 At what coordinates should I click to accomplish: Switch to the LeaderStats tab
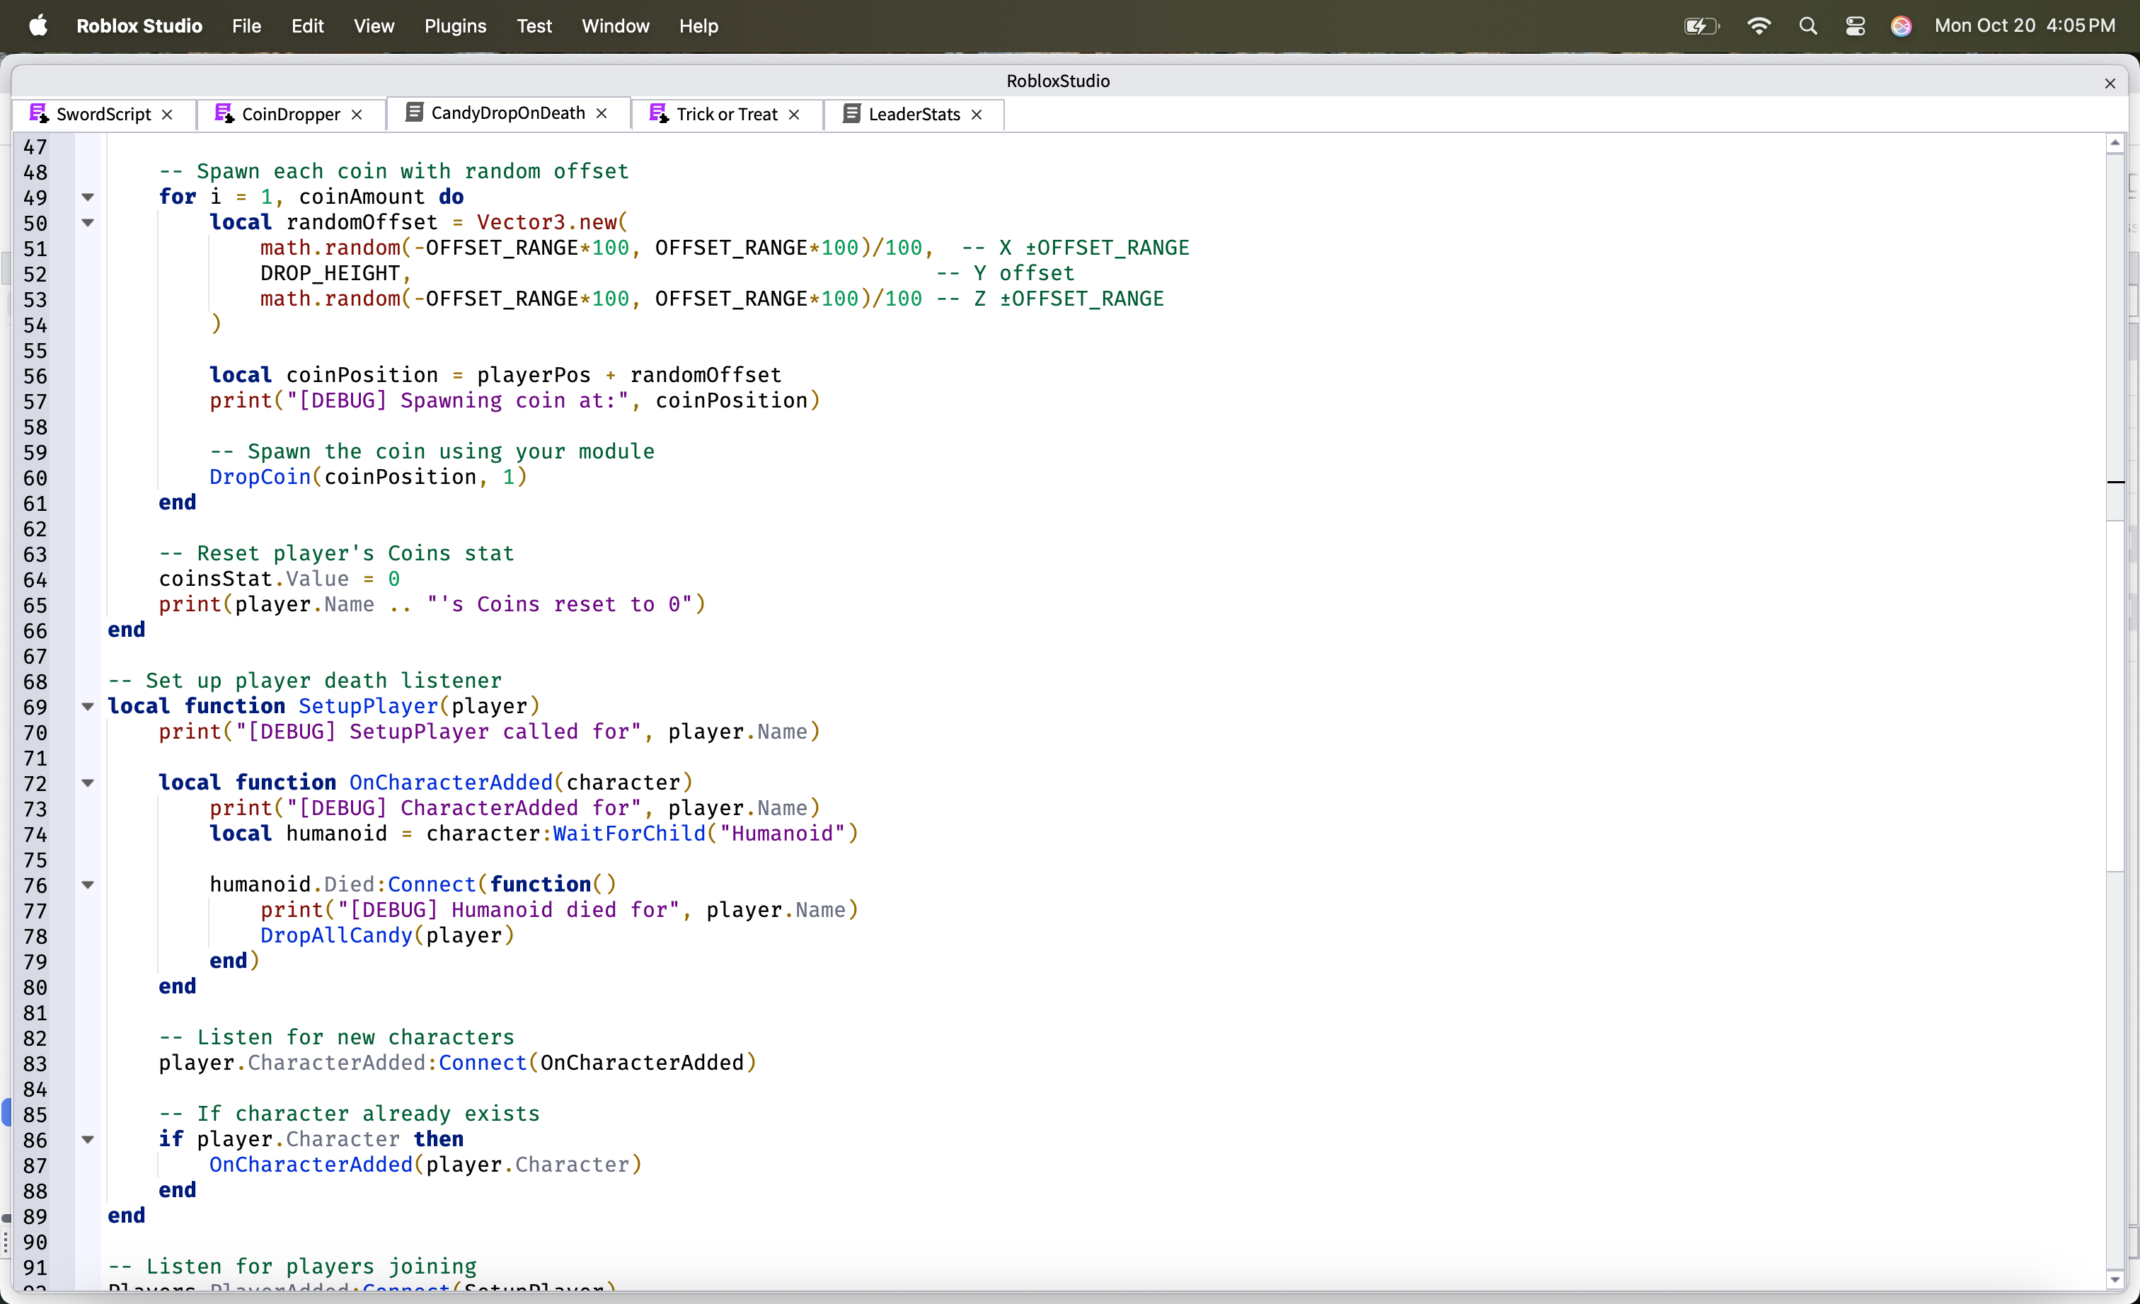pos(914,115)
